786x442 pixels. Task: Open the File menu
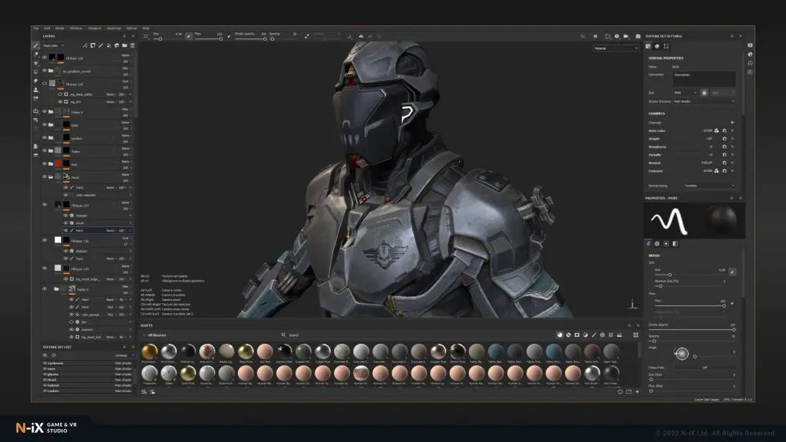pos(36,28)
